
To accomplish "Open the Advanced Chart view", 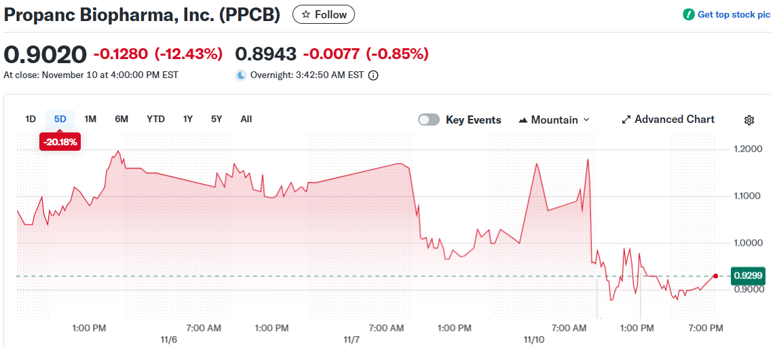I will click(674, 120).
